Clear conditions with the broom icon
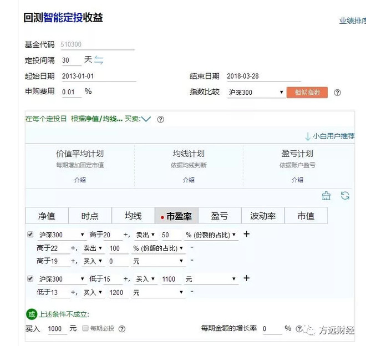 coord(326,196)
